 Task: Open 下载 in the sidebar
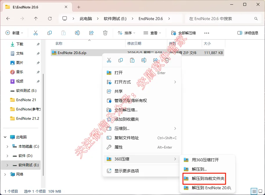pyautogui.click(x=20, y=44)
